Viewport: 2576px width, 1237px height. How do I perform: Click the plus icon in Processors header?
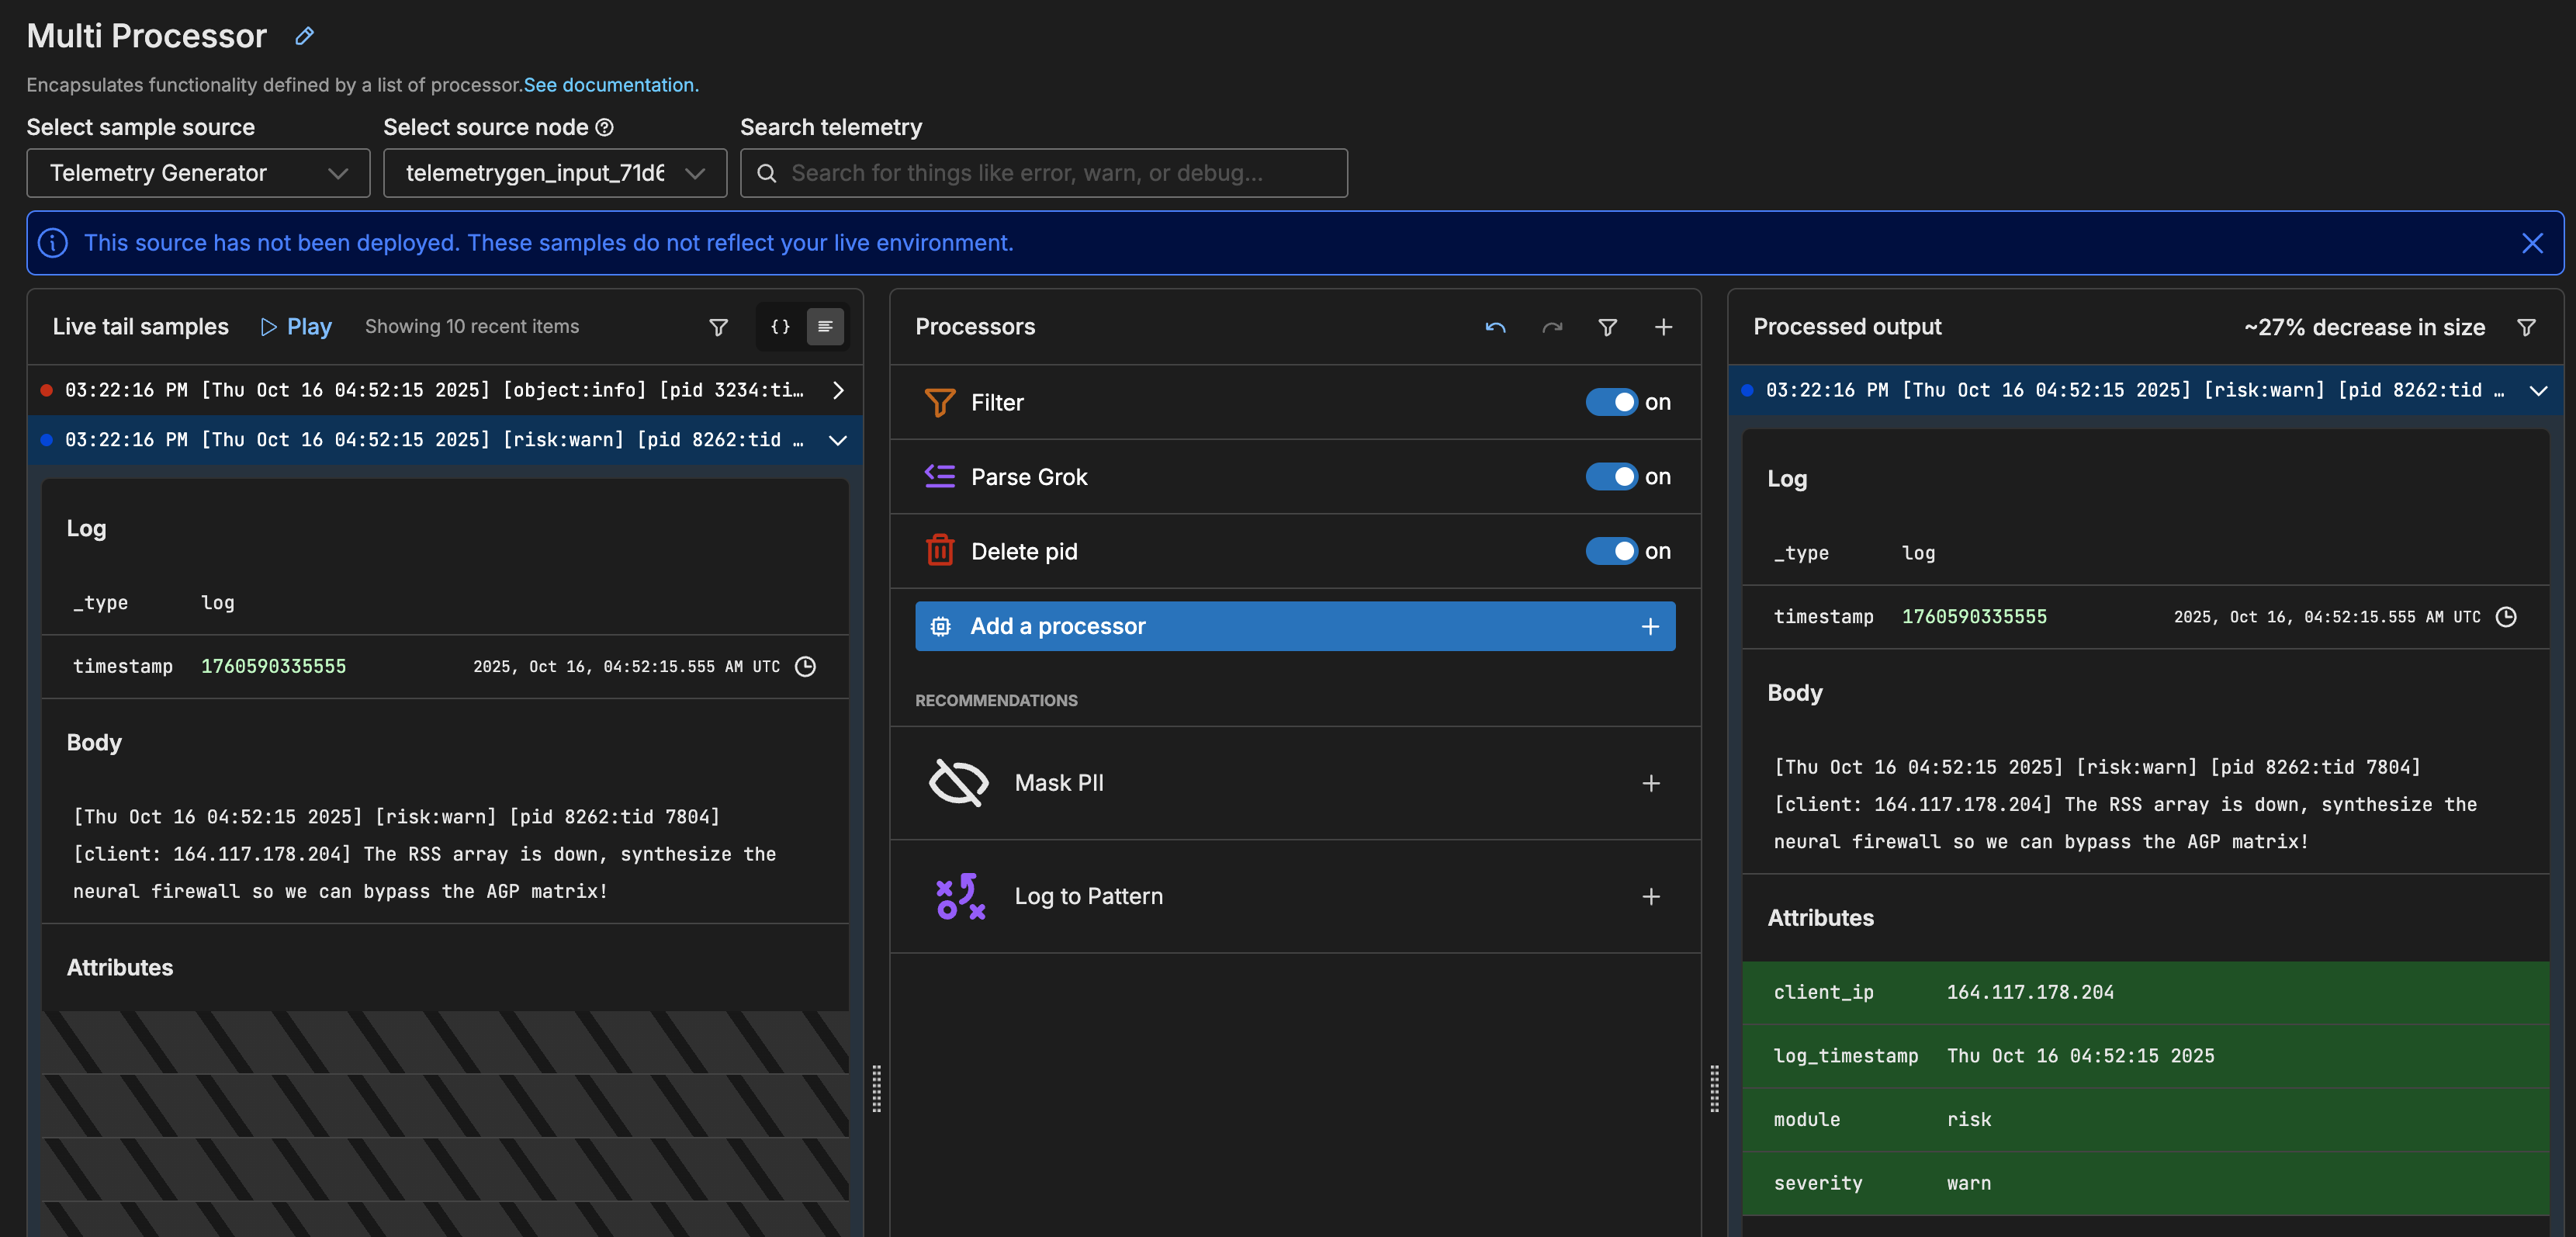1663,327
